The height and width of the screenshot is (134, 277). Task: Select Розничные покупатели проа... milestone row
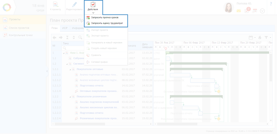point(102,118)
